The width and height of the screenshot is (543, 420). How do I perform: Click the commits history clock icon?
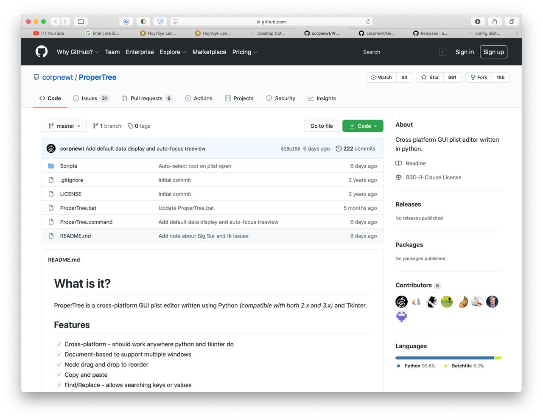point(339,148)
